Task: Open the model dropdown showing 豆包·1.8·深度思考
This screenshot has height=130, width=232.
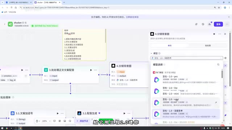Action: click(187, 58)
